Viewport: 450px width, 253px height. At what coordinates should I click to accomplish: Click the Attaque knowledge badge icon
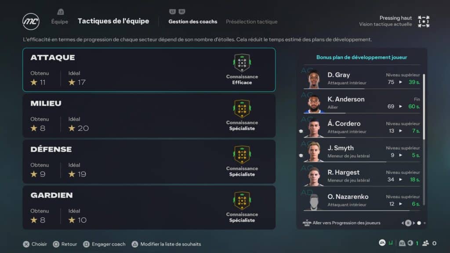pyautogui.click(x=242, y=63)
